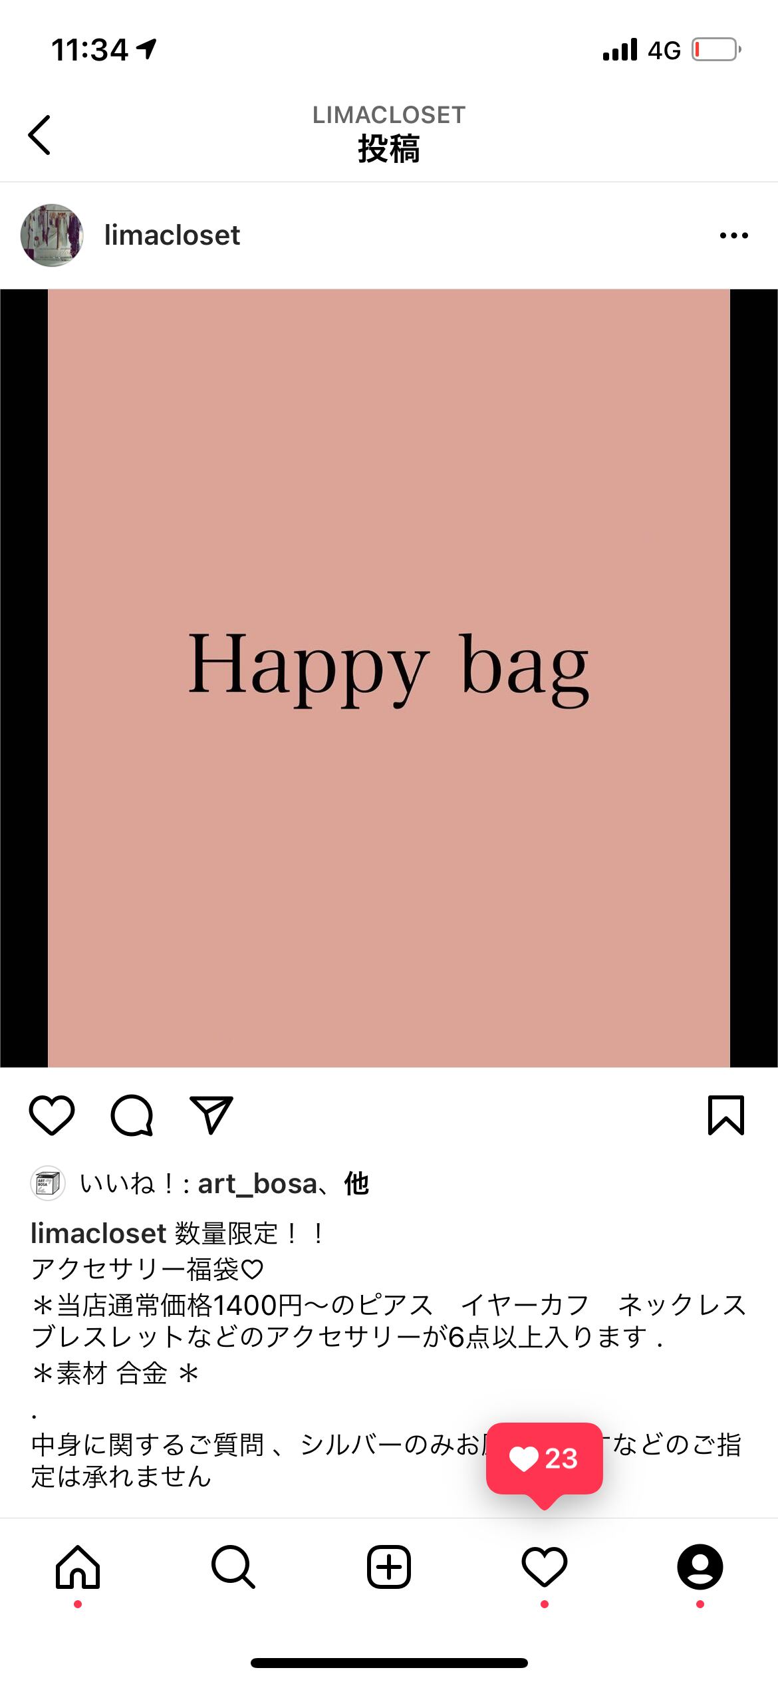Open the Search tab magnifier
The height and width of the screenshot is (1684, 778).
[233, 1567]
